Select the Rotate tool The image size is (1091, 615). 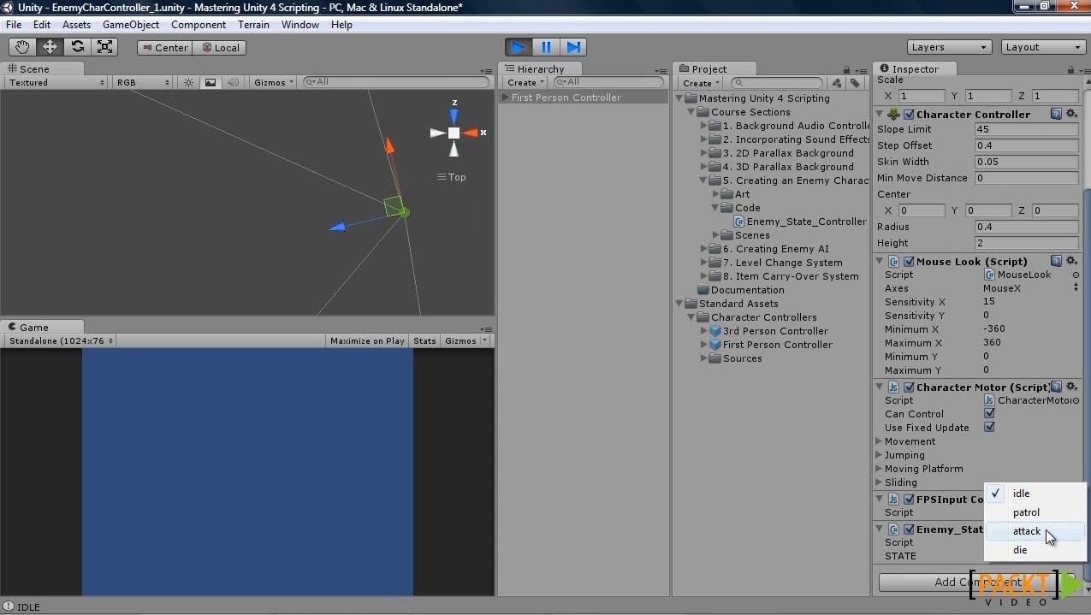coord(77,47)
